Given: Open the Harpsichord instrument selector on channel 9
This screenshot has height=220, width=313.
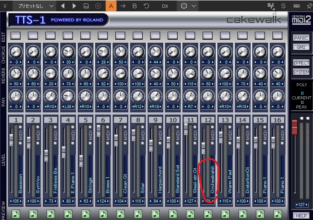Looking at the screenshot, I should [160, 176].
